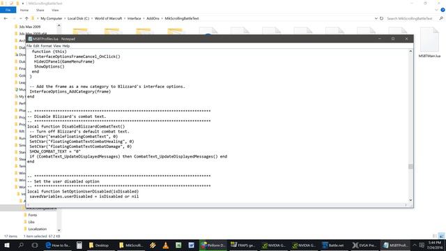This screenshot has height=251, width=446.
Task: Place cursor on 'local function SetOptionUserDisabled(isDisabled)' line
Action: [83, 191]
